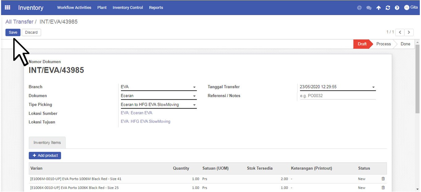
Task: Click the upload arrow icon
Action: click(x=378, y=8)
